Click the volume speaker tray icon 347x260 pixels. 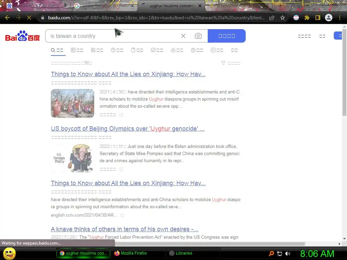[288, 254]
